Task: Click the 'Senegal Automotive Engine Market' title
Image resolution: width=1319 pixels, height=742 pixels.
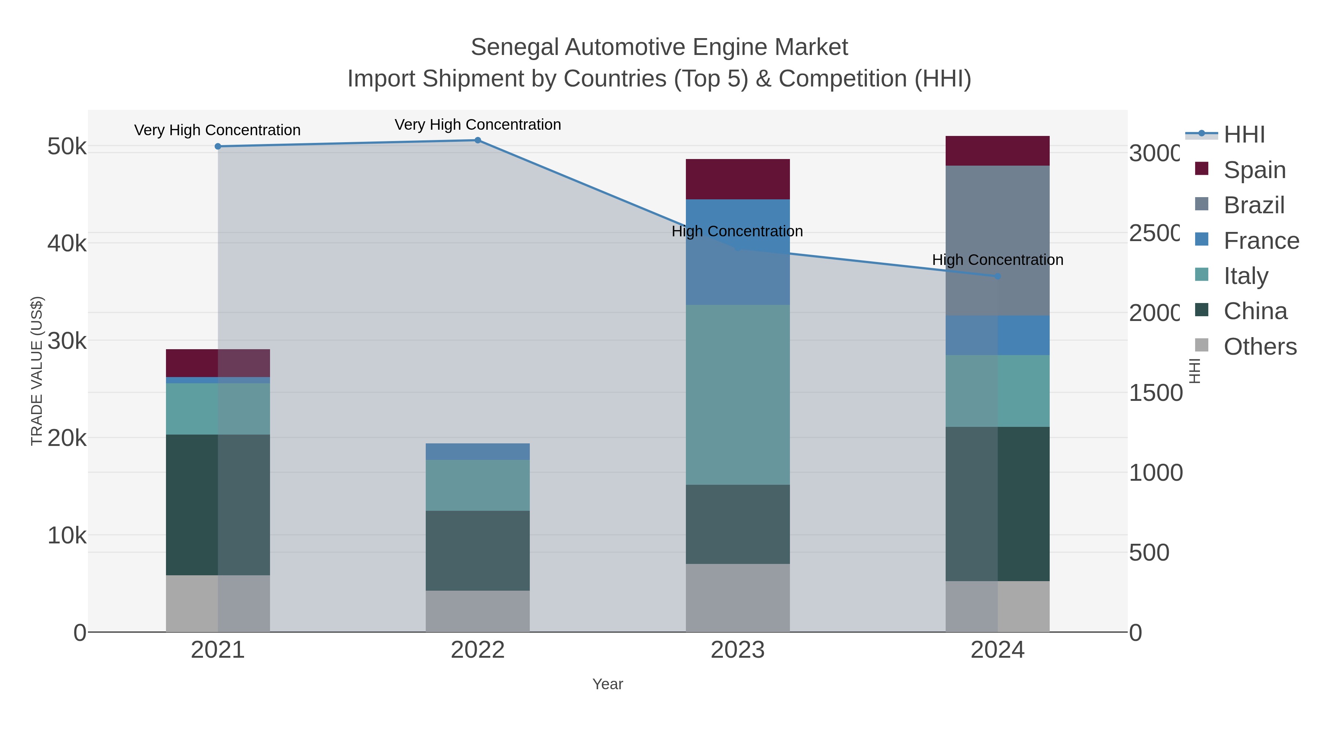Action: [659, 47]
